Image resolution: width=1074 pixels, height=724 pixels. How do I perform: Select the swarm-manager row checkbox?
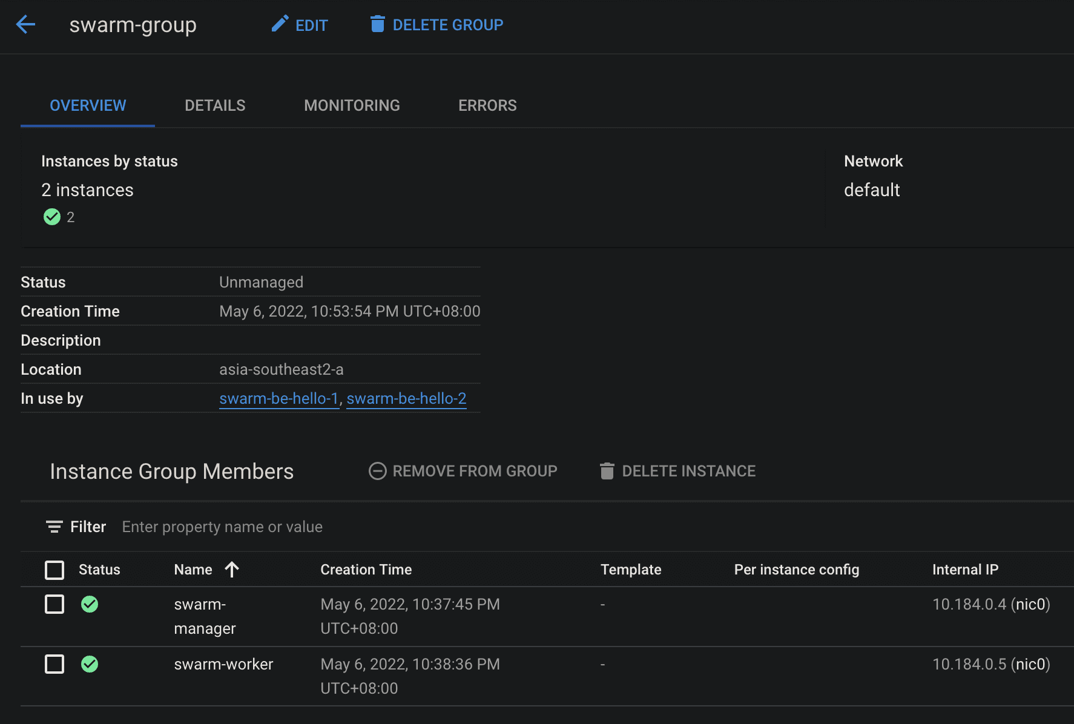(x=54, y=604)
